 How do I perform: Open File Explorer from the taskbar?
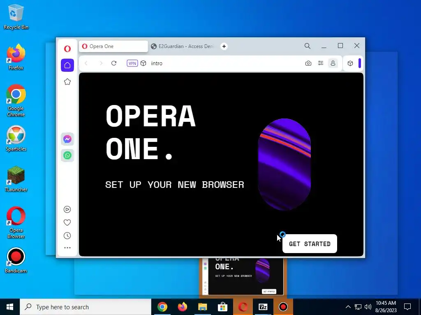pos(202,307)
